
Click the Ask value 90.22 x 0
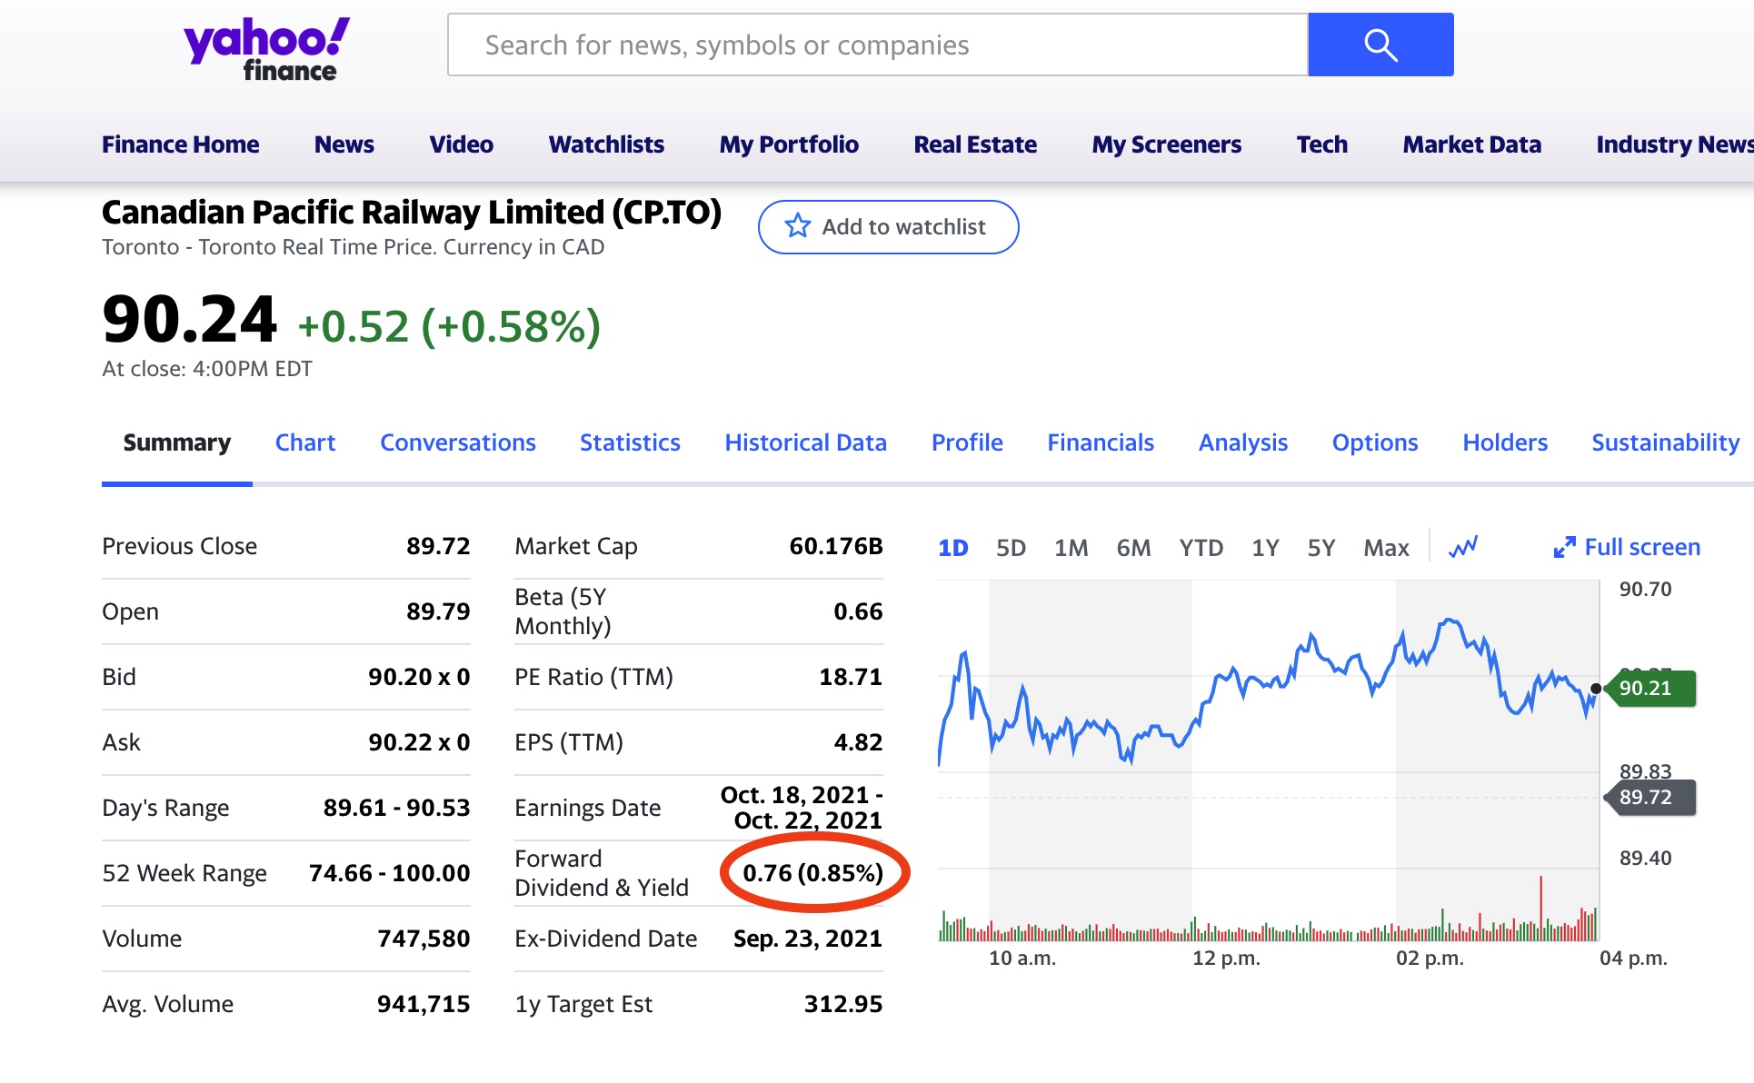[419, 742]
